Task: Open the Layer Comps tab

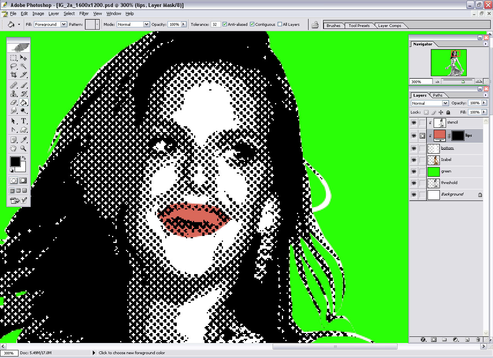Action: (x=389, y=25)
